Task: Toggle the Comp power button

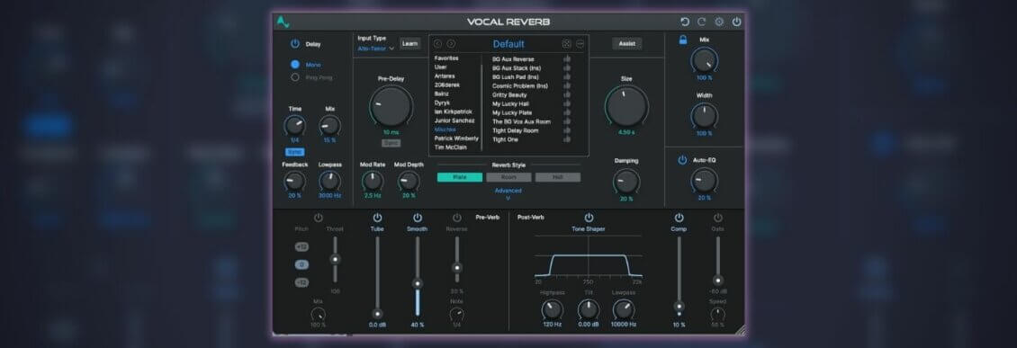Action: point(679,218)
